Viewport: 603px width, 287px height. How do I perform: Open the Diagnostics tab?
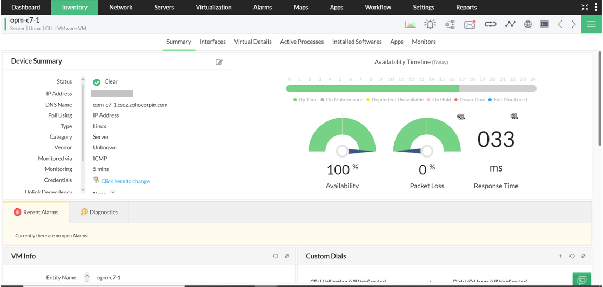point(99,212)
